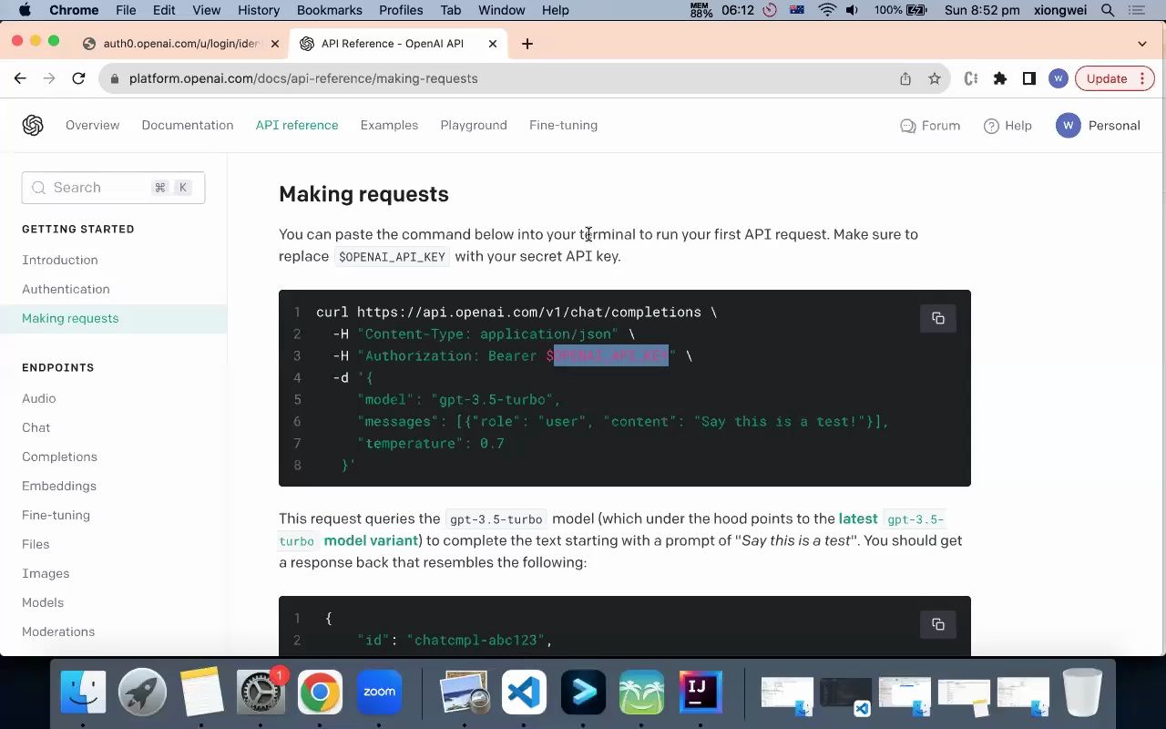Open the Chrome File menu
The height and width of the screenshot is (729, 1166).
(126, 10)
